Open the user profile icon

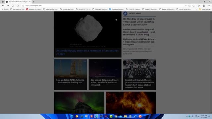point(204,6)
